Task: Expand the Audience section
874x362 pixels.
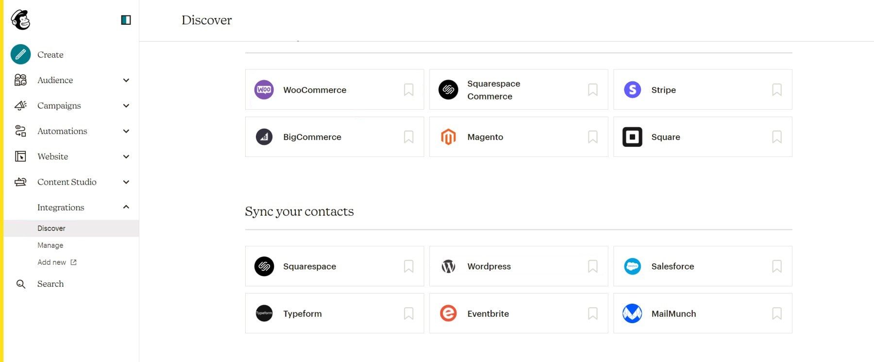Action: click(126, 80)
